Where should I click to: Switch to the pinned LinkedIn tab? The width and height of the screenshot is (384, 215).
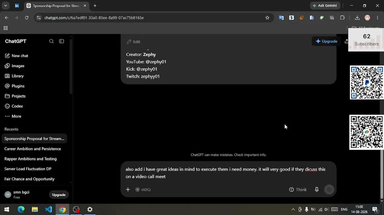(17, 6)
